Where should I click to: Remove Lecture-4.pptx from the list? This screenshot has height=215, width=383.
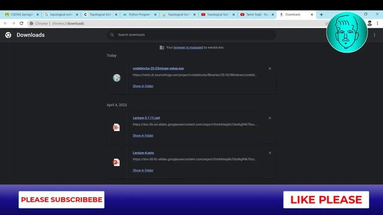270,153
